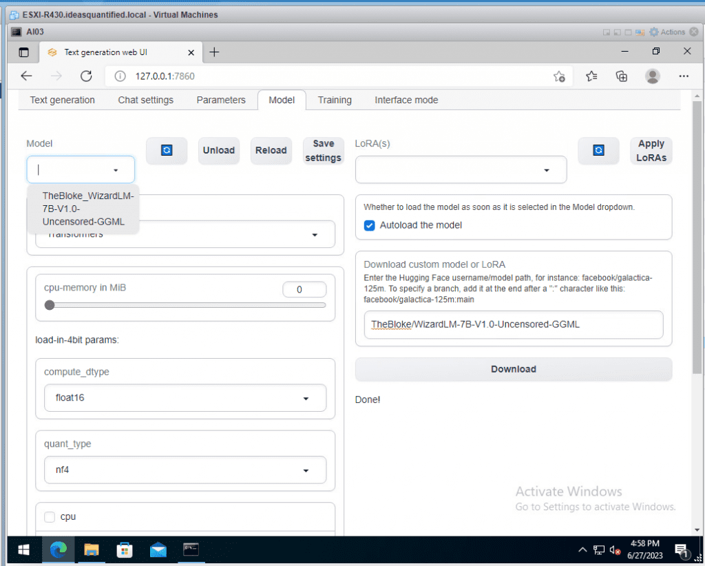
Task: View site information icon beside the address
Action: (120, 76)
